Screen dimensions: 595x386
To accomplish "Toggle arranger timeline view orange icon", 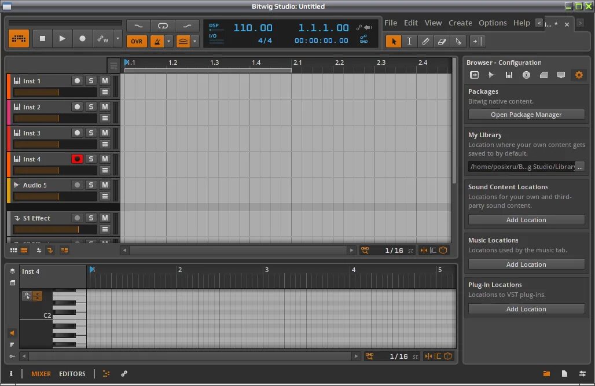I will pyautogui.click(x=24, y=251).
